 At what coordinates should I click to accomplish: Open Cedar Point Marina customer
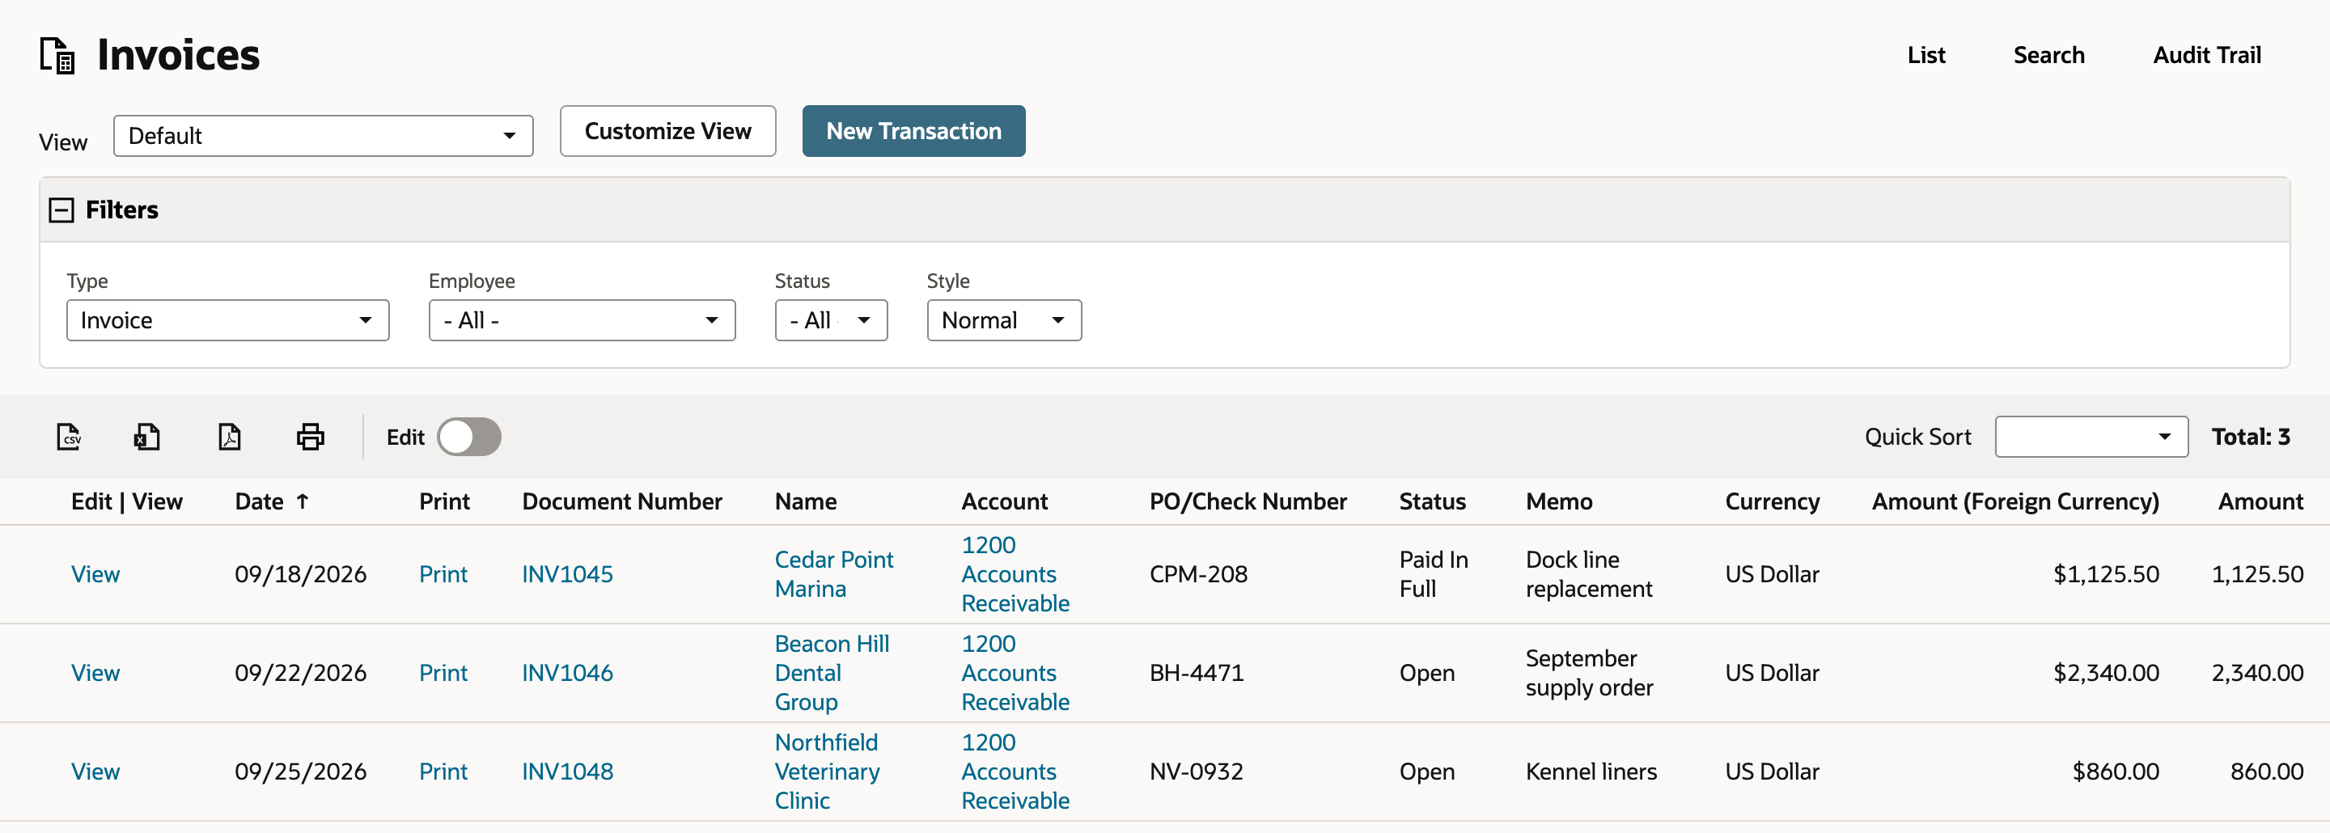(833, 574)
